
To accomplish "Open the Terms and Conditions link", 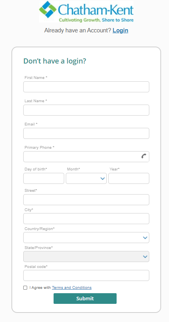I will pyautogui.click(x=72, y=288).
